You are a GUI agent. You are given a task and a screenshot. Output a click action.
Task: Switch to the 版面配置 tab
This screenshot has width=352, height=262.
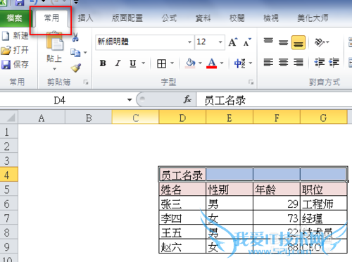(127, 18)
